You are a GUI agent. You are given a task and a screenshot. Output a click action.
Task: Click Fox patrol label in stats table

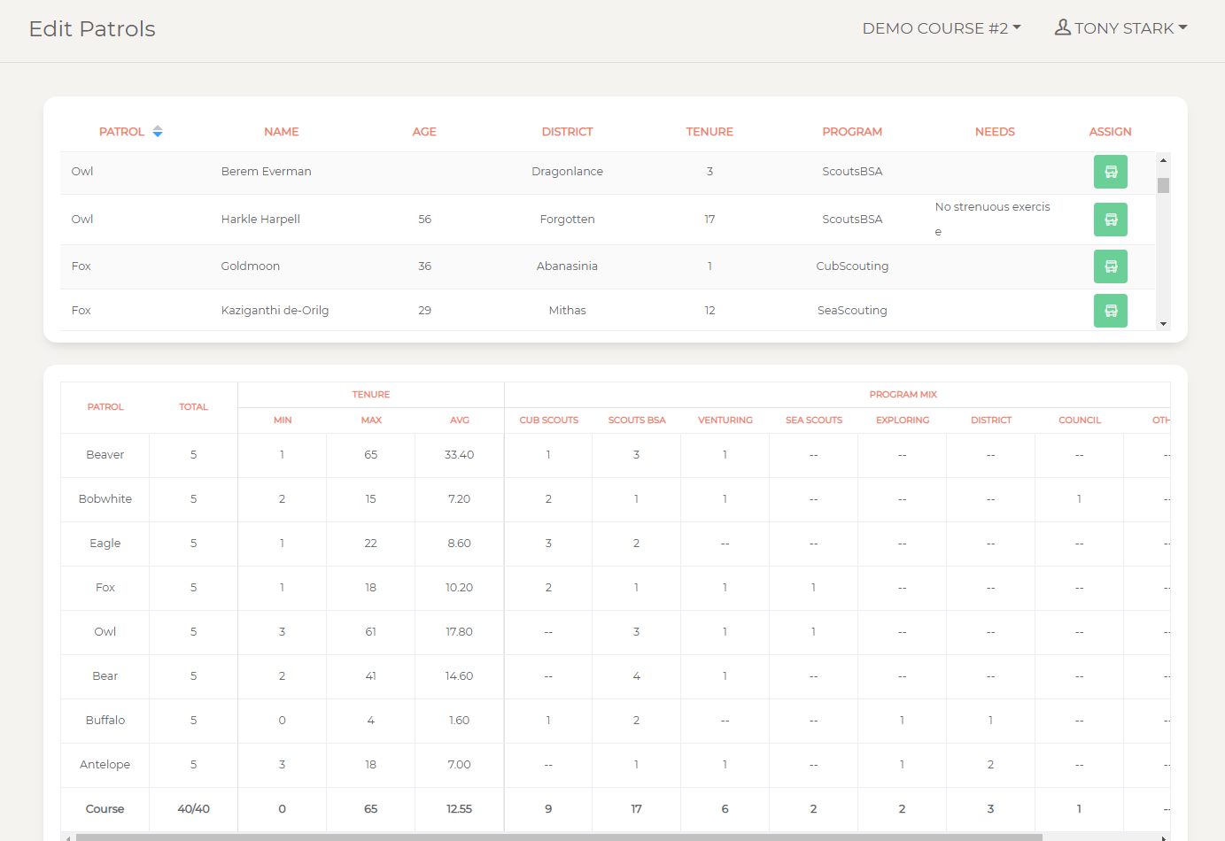pos(105,588)
